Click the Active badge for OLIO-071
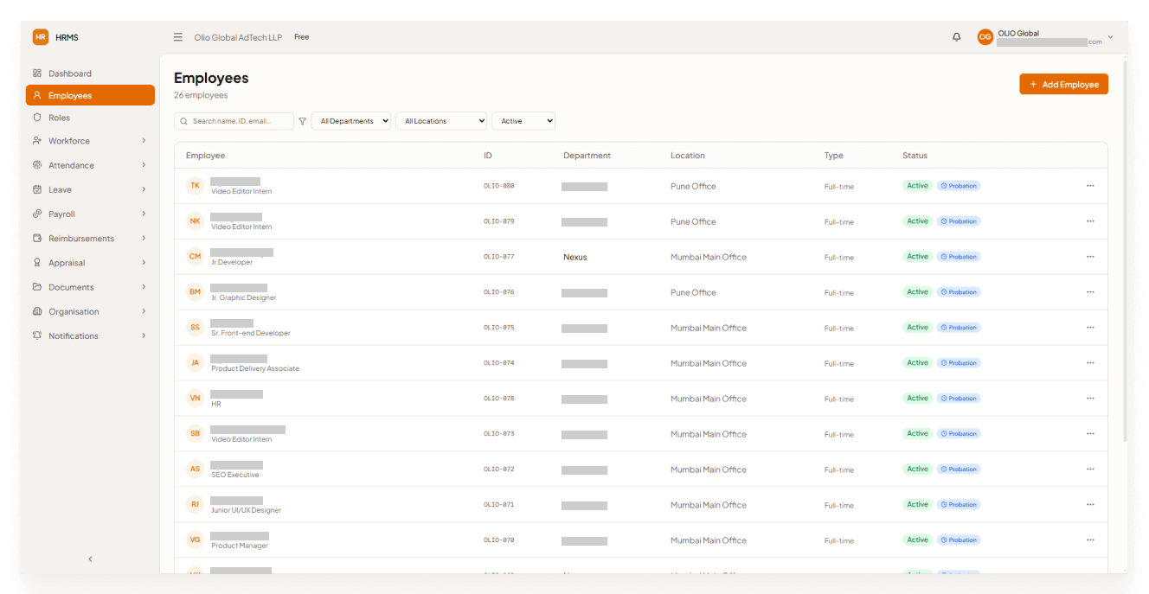 (917, 505)
